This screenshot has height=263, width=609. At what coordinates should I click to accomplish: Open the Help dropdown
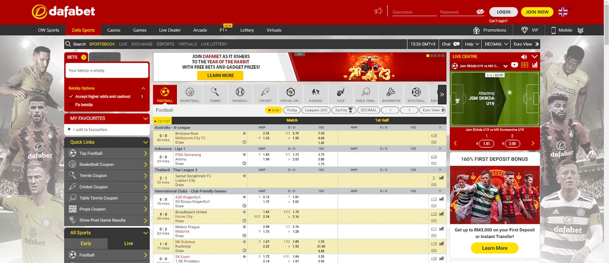click(472, 44)
